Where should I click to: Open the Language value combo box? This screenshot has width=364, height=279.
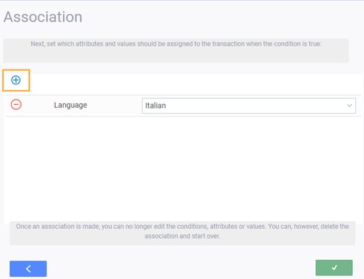pos(249,106)
